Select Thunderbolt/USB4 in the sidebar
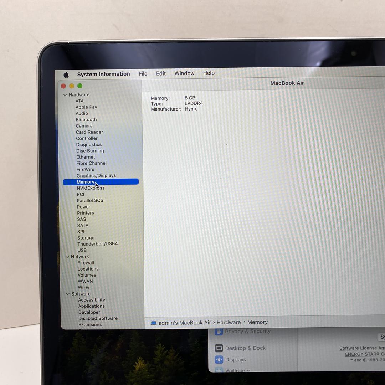 (x=97, y=244)
